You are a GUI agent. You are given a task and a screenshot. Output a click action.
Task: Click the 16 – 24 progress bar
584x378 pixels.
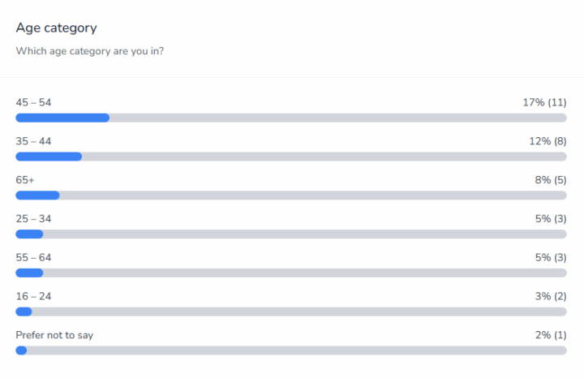tap(291, 311)
